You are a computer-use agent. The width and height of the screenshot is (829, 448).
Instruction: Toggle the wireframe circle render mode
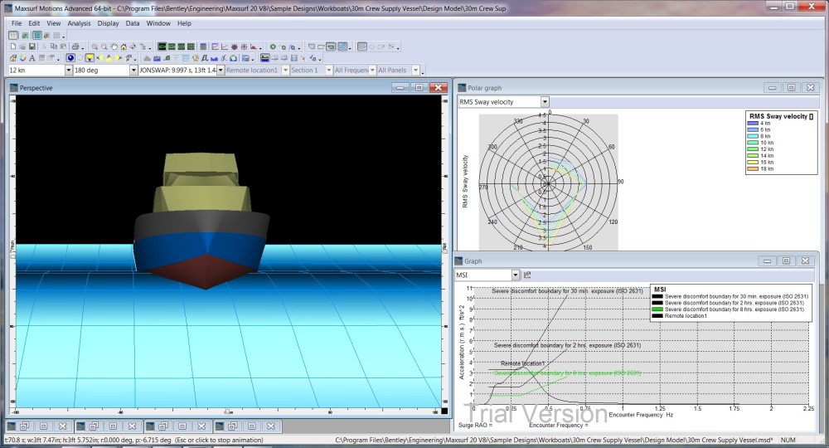tap(80, 57)
